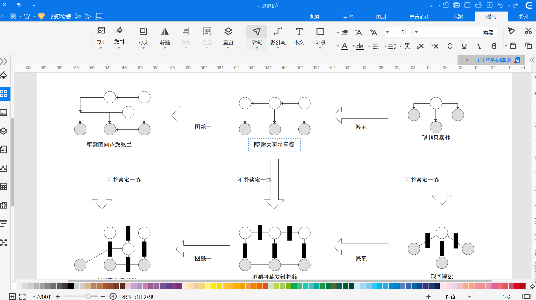The image size is (536, 300).
Task: Click the subscript X₂ icon
Action: 420,46
